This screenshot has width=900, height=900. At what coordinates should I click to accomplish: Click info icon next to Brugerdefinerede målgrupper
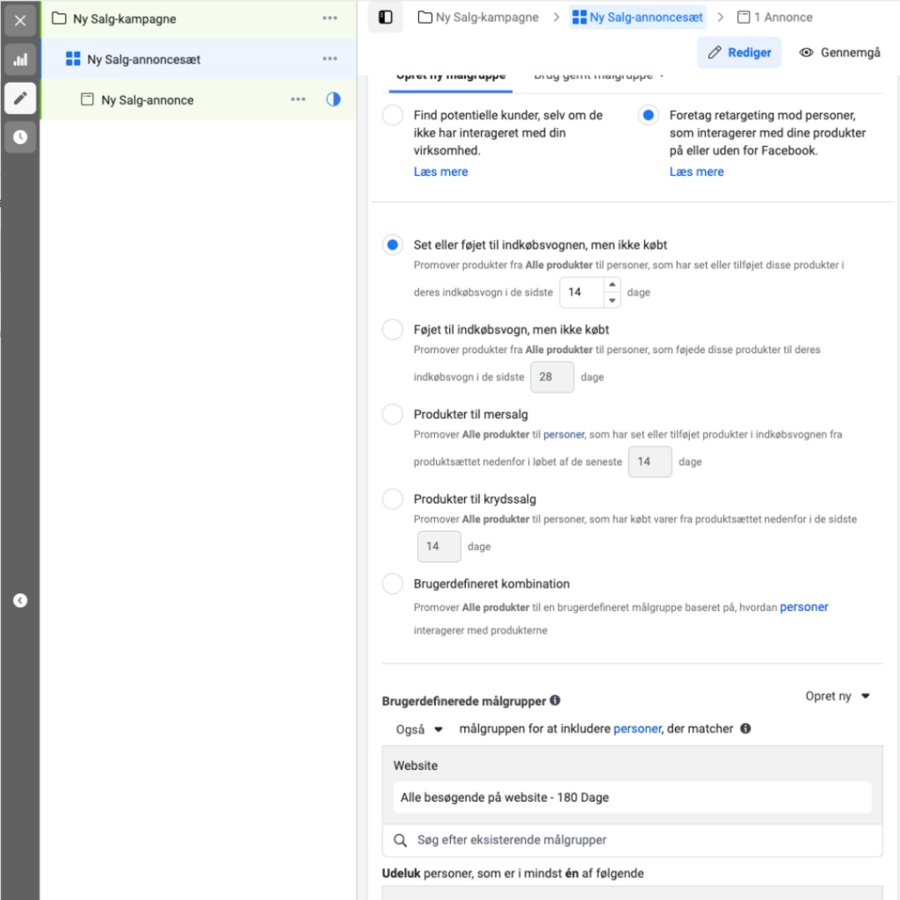click(x=555, y=701)
